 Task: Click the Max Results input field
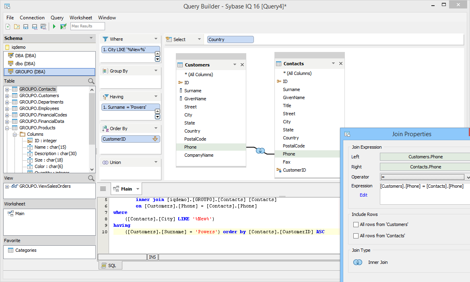coord(88,26)
